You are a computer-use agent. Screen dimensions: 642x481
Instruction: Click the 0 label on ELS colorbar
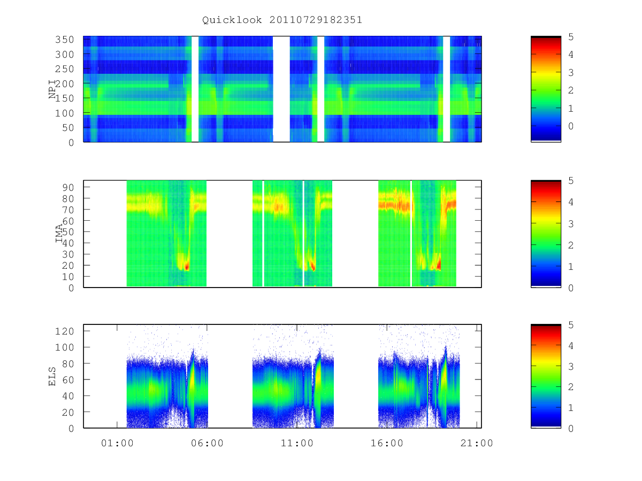571,428
